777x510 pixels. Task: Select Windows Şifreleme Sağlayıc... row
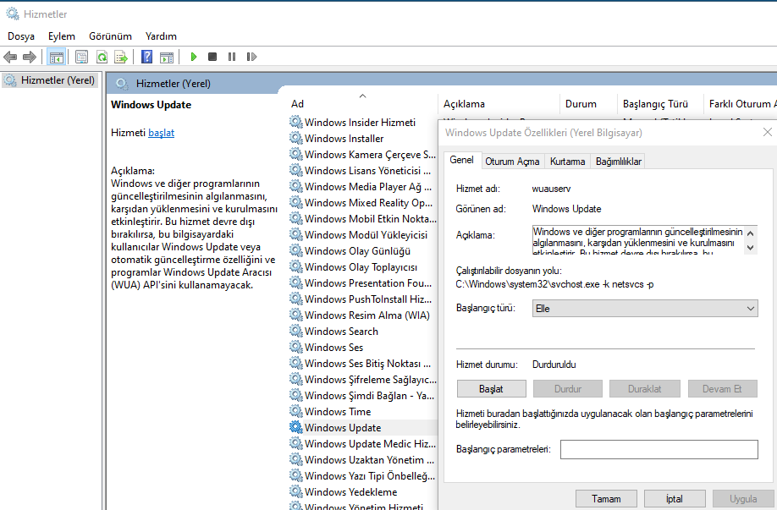(363, 379)
